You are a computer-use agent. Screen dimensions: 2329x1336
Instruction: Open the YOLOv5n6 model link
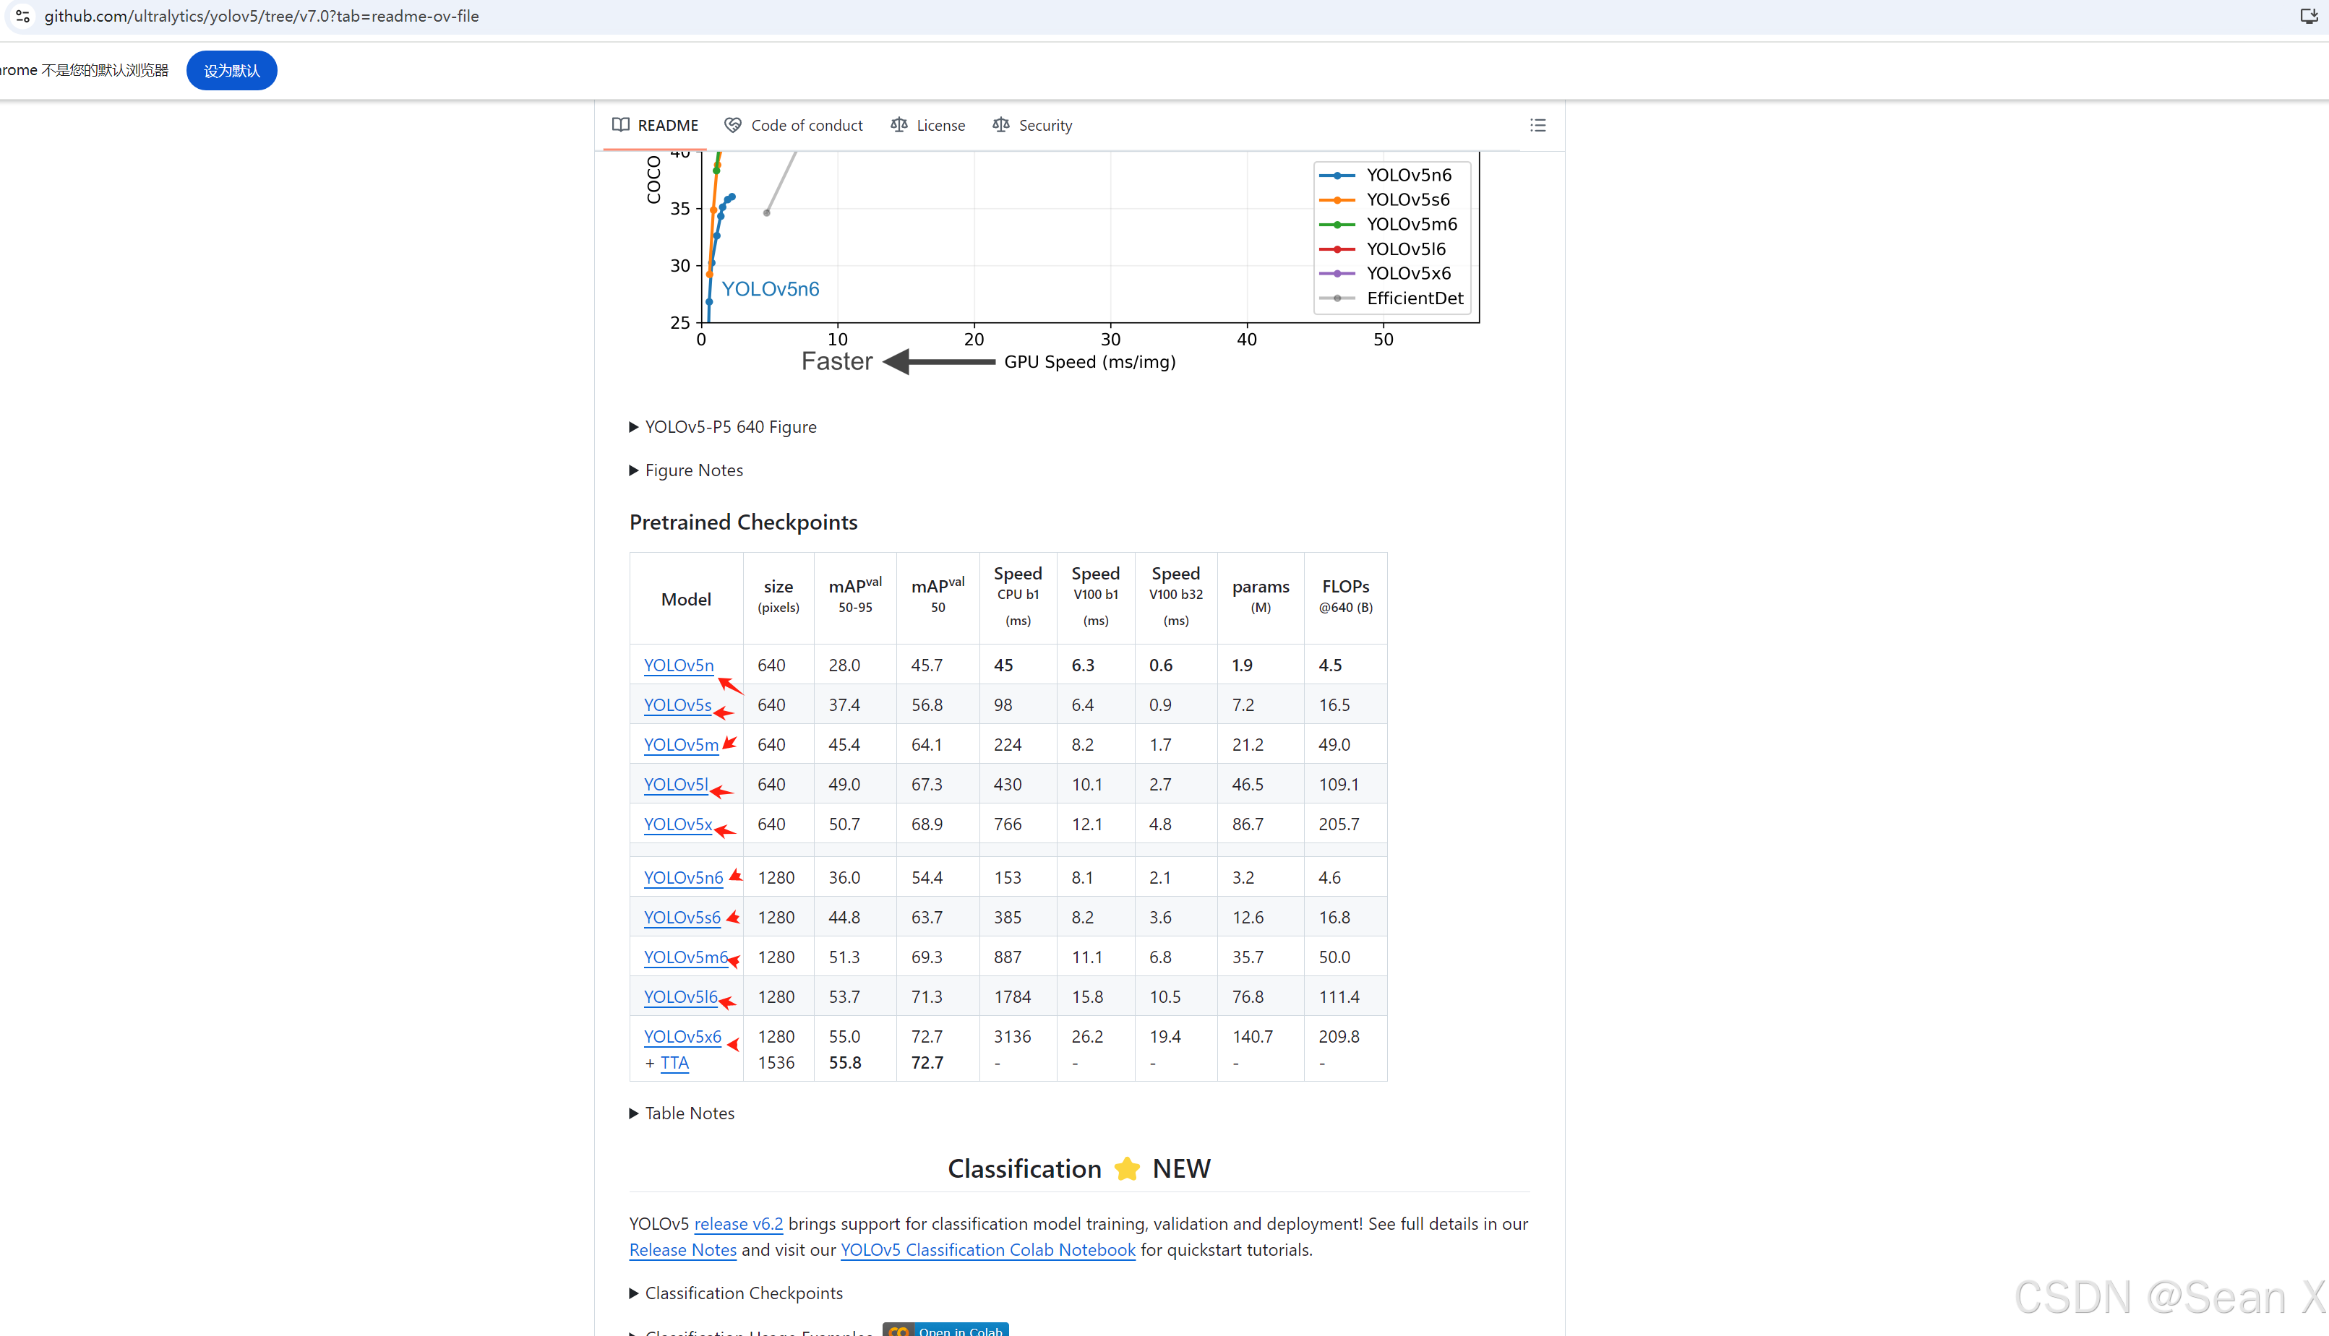(683, 877)
